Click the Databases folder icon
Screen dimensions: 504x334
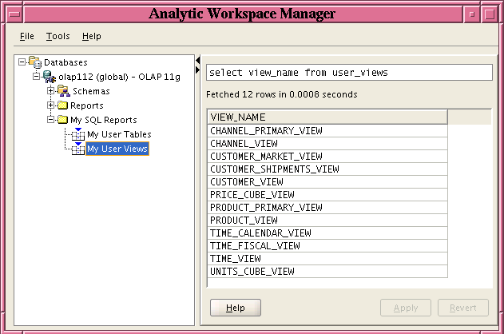pyautogui.click(x=35, y=62)
